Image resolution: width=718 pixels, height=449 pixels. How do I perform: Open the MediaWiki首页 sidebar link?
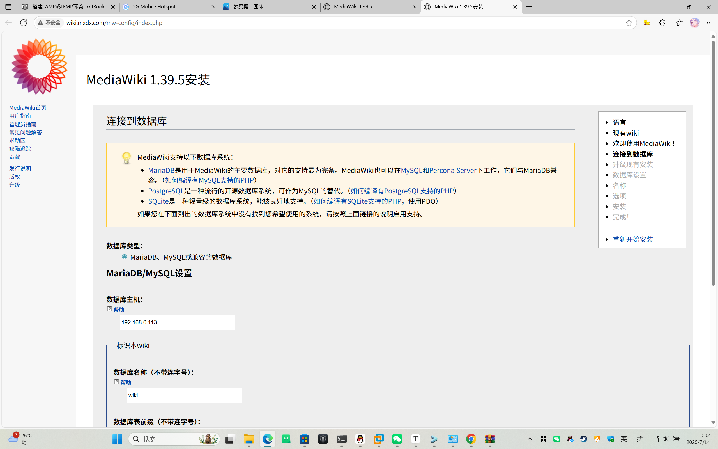point(27,107)
